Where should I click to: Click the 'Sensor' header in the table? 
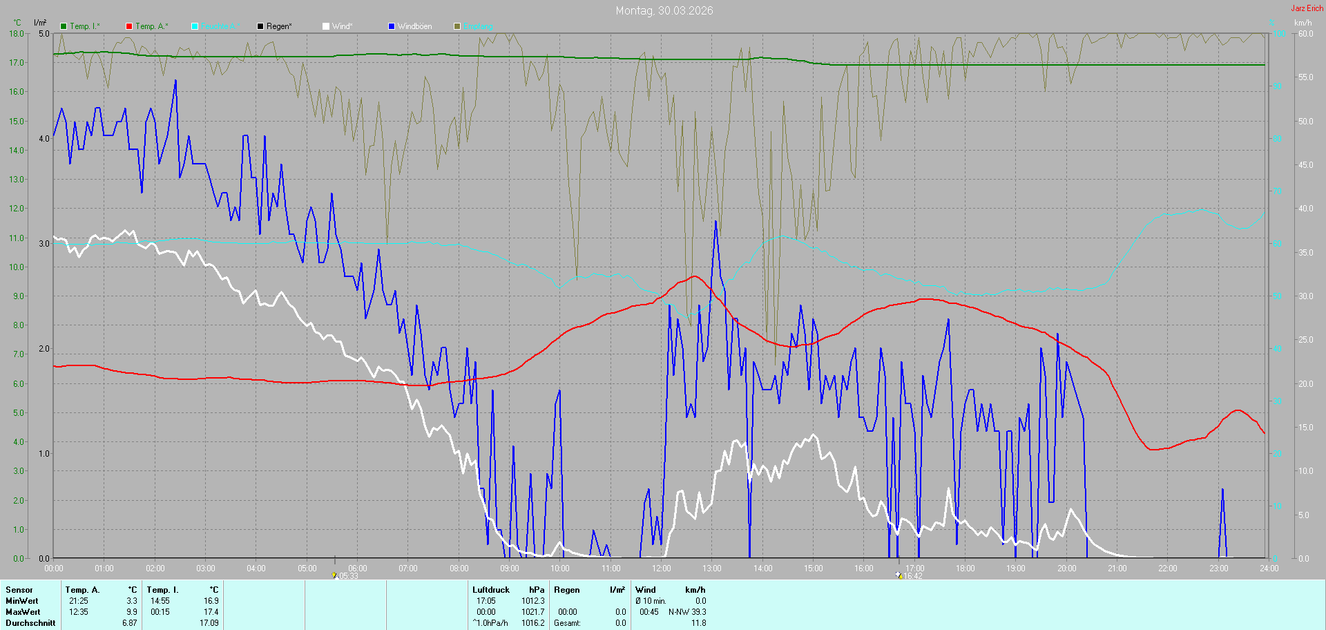19,590
